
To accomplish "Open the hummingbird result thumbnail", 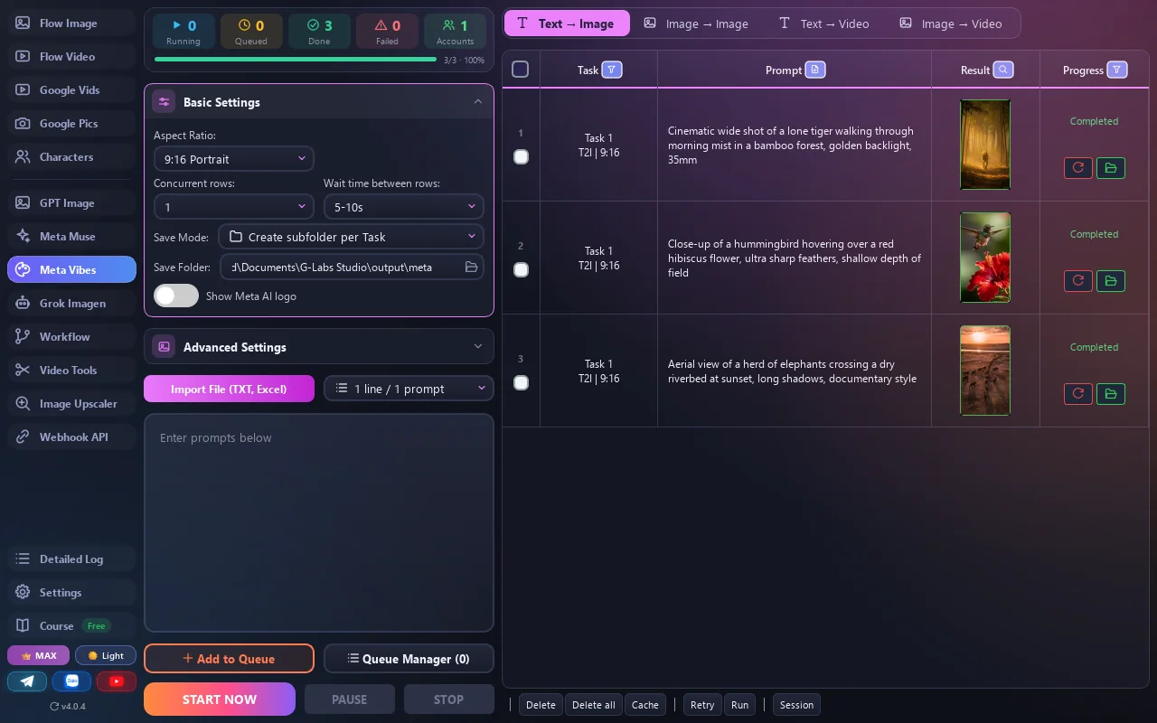I will (x=985, y=258).
